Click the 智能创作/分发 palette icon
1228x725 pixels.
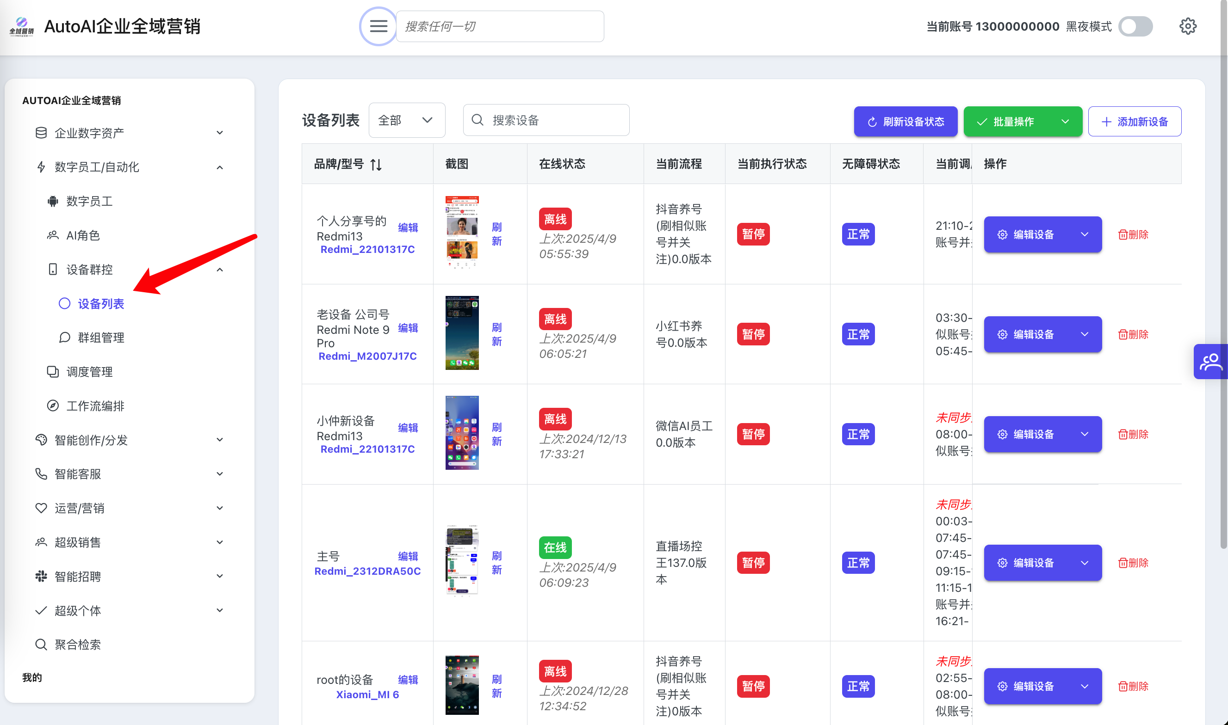[x=41, y=440]
